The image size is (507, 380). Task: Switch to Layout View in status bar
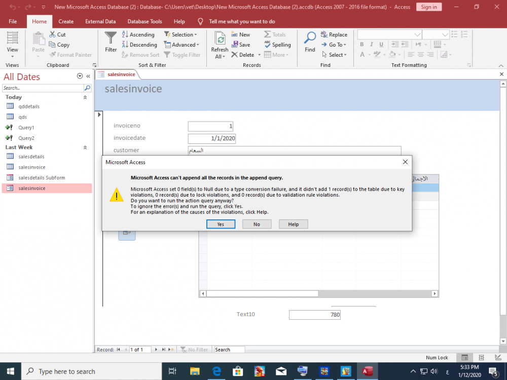point(481,357)
